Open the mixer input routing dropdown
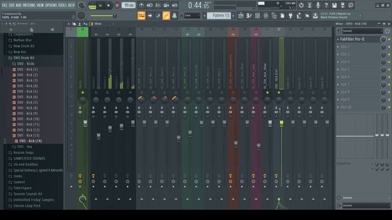392x220 pixels. (x=363, y=31)
